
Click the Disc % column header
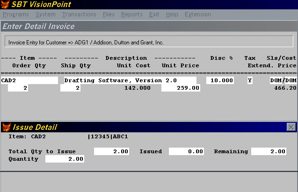pos(222,58)
